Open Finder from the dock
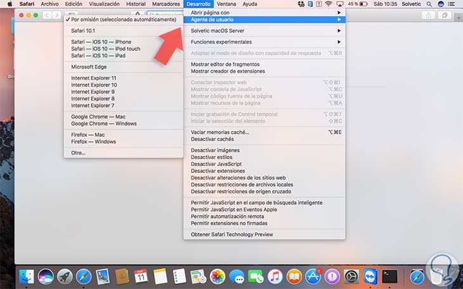The width and height of the screenshot is (463, 289). 26,277
